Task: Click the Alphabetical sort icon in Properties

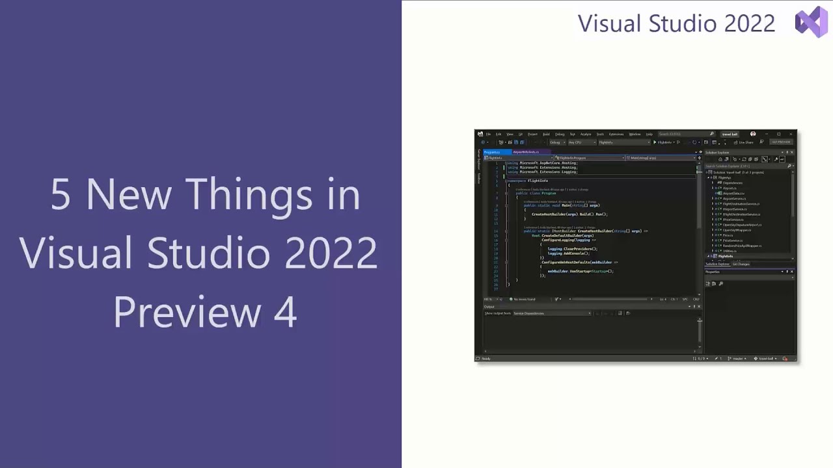Action: (714, 283)
